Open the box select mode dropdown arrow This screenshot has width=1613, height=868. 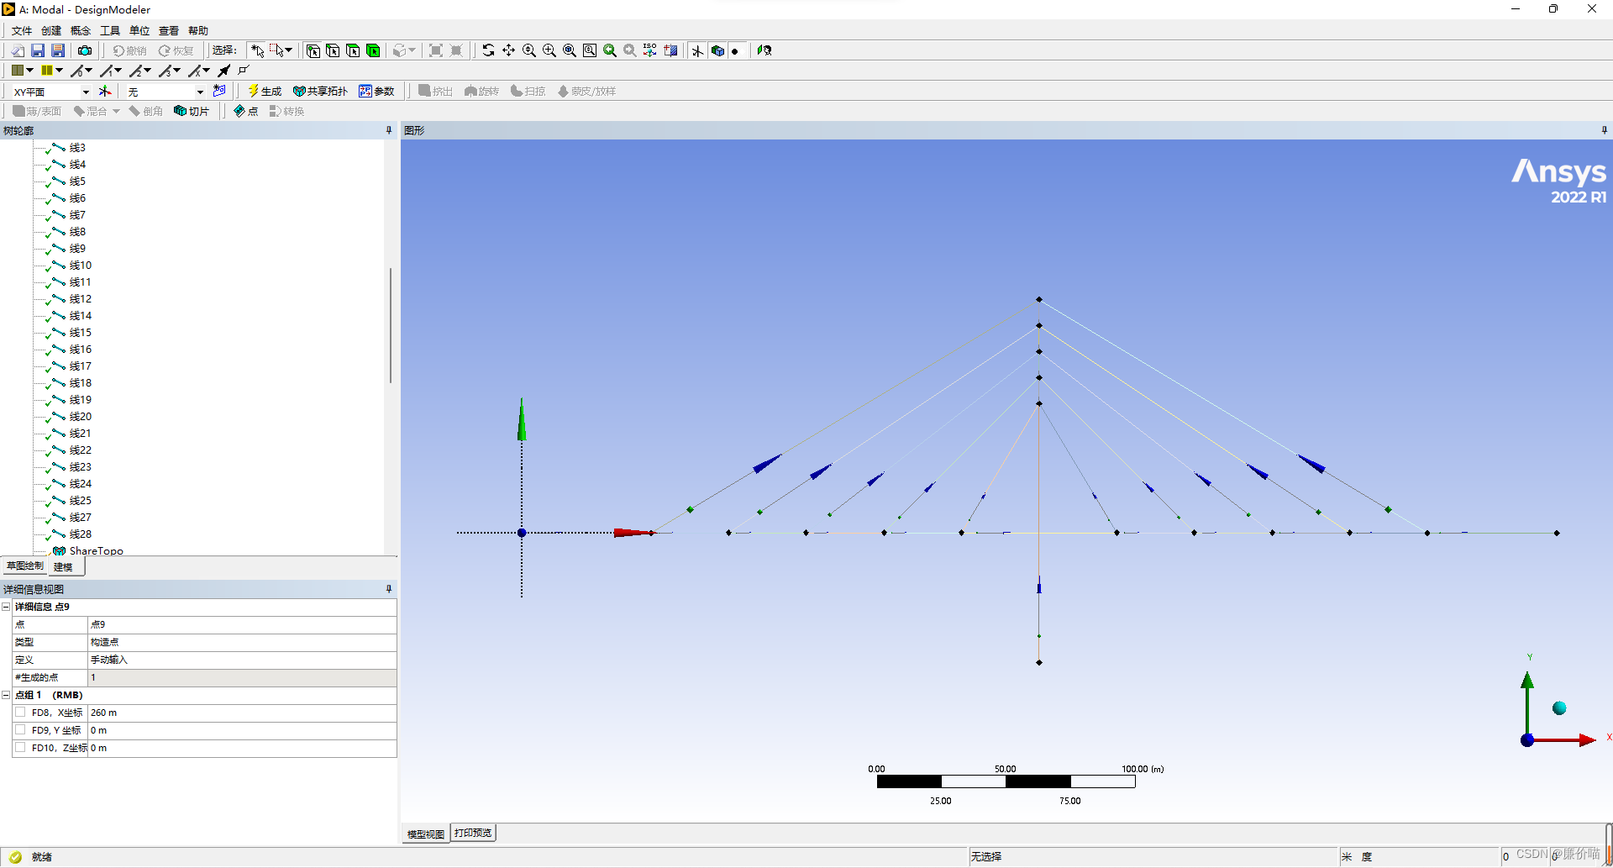tap(288, 51)
